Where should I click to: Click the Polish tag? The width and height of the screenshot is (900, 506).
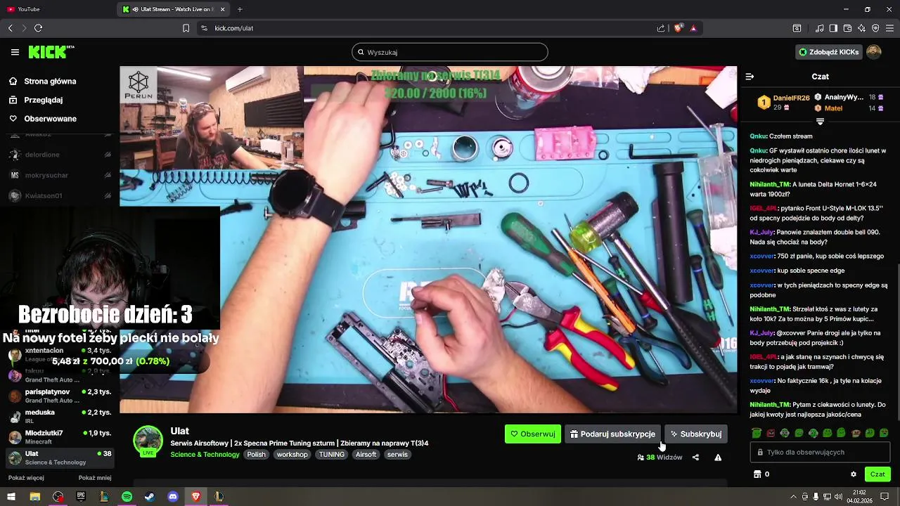pyautogui.click(x=257, y=455)
